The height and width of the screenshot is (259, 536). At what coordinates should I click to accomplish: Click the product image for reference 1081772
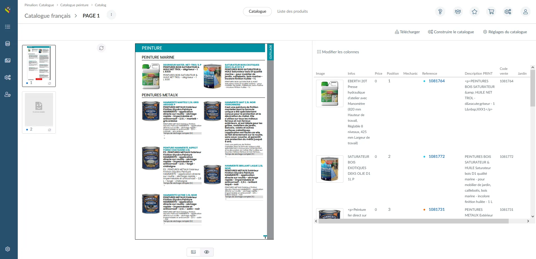[x=330, y=169]
